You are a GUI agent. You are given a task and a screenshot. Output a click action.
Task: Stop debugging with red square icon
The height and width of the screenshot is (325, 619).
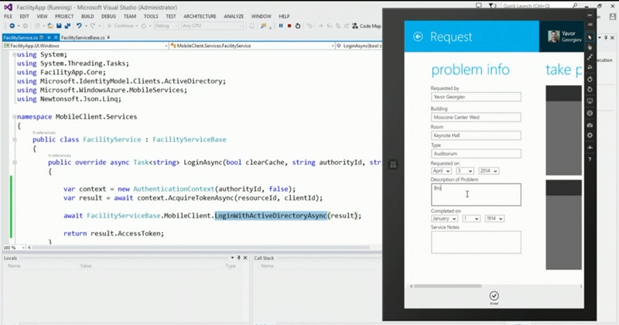[x=289, y=26]
